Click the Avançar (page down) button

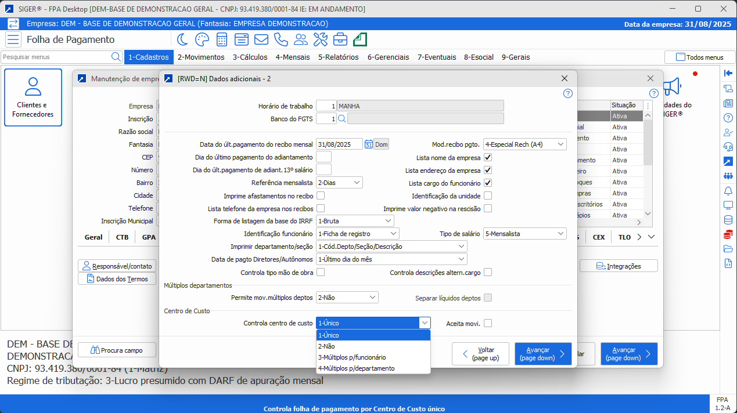coord(542,353)
